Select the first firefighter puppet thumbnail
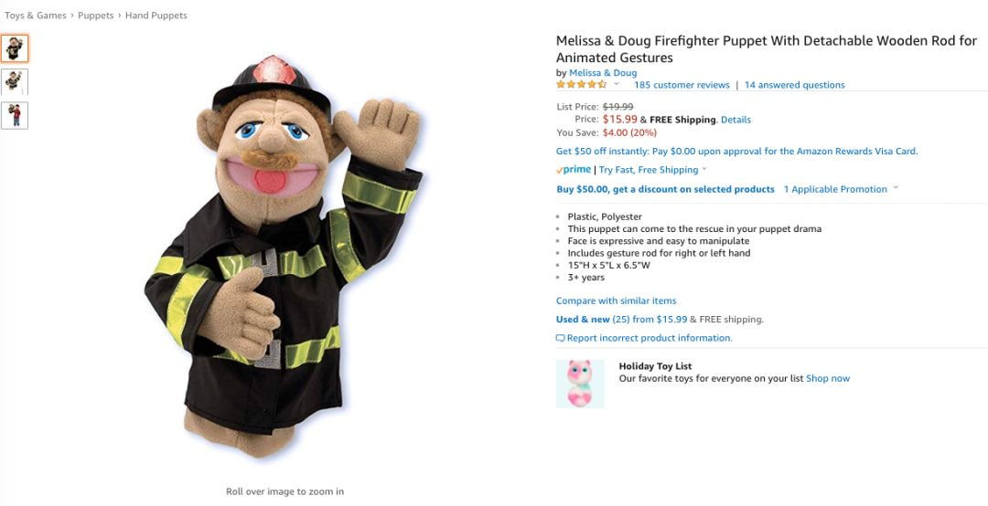The height and width of the screenshot is (506, 988). pyautogui.click(x=15, y=48)
